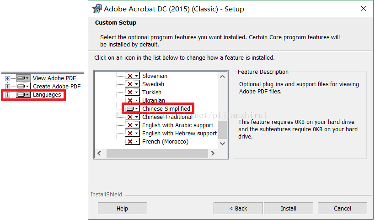
Task: Open English with Hebrew support install-state icon
Action: 132,133
